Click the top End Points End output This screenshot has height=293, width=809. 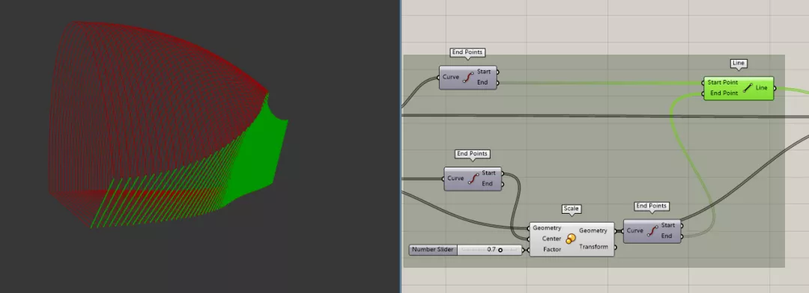482,82
